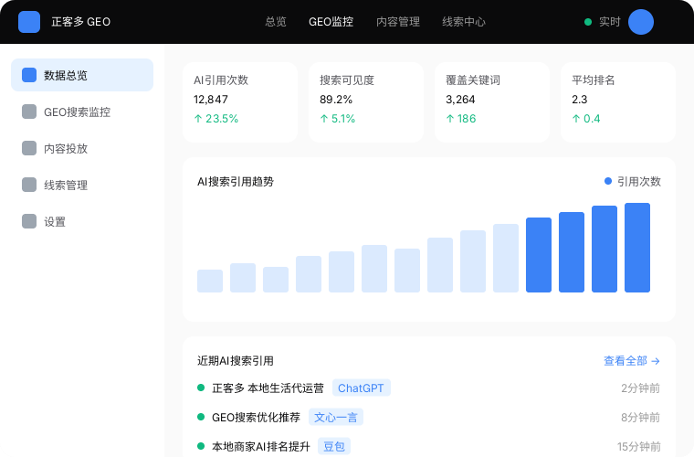
Task: Click the 设置 sidebar icon
Action: pos(29,221)
